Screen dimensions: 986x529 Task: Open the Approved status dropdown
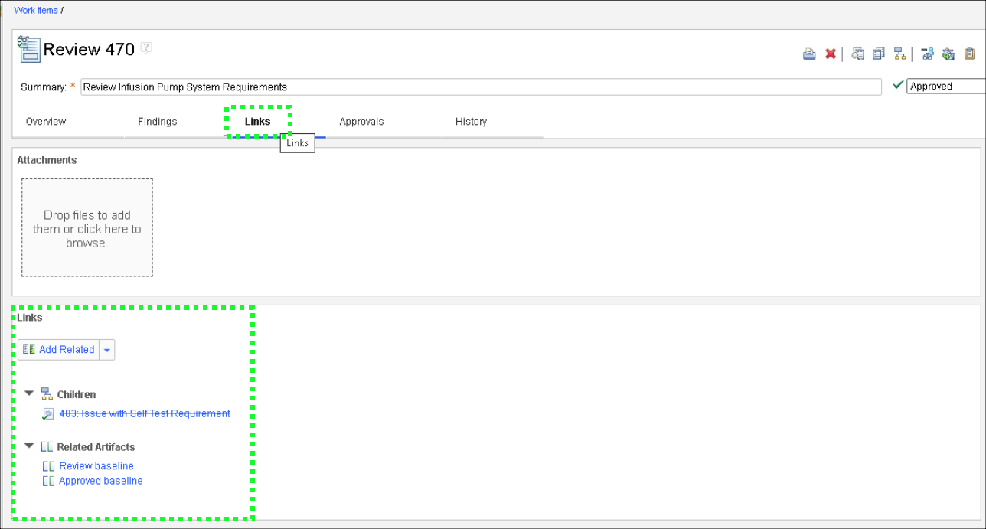pos(945,87)
